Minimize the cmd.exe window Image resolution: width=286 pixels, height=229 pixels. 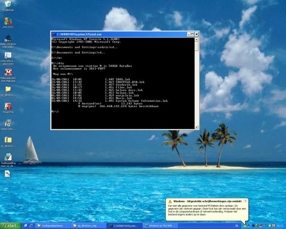[x=189, y=34]
